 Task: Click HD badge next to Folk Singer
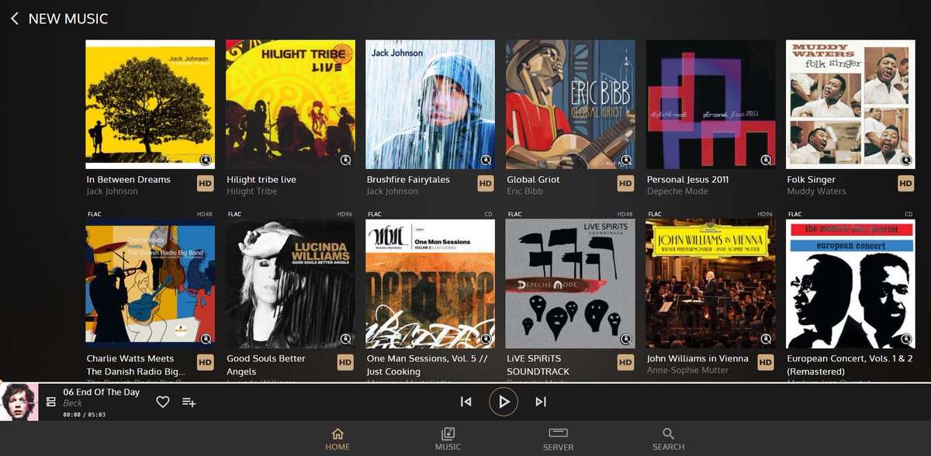906,184
